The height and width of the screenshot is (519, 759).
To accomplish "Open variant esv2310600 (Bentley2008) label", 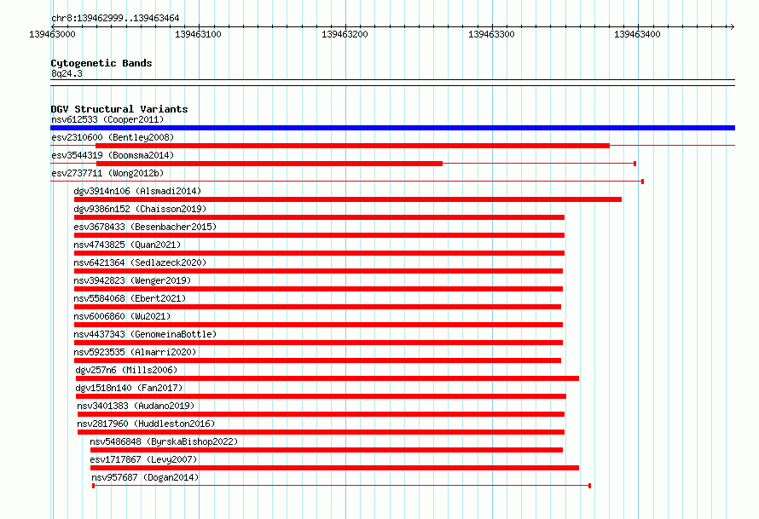I will click(113, 137).
